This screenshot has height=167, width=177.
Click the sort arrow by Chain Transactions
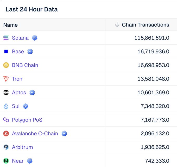(117, 25)
